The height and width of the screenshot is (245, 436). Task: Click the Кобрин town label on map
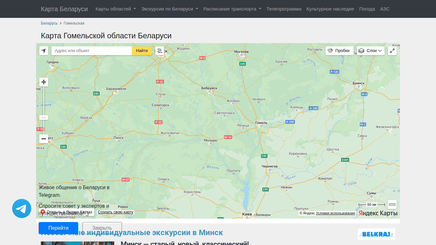[68, 133]
